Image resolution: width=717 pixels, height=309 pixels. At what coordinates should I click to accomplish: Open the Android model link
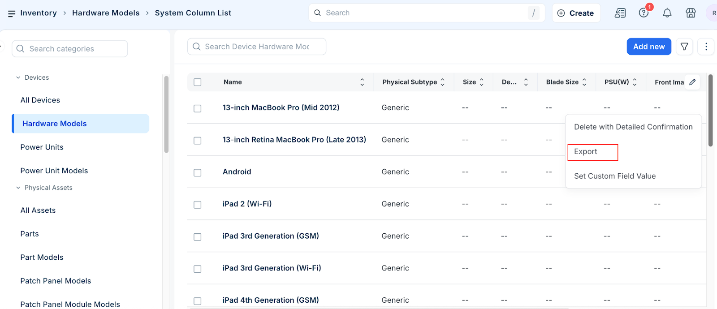(x=237, y=172)
